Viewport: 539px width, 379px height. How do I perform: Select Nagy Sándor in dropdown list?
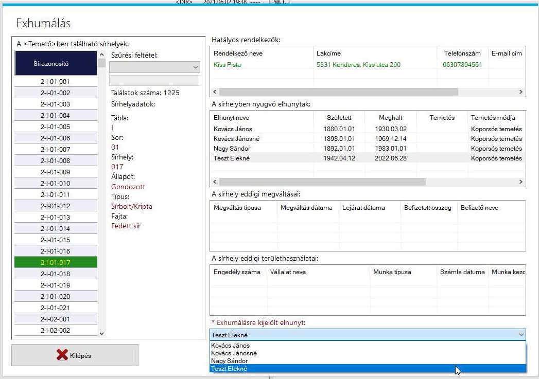[229, 361]
